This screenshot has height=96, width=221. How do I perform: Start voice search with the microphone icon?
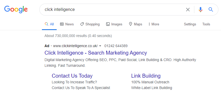click(x=200, y=10)
